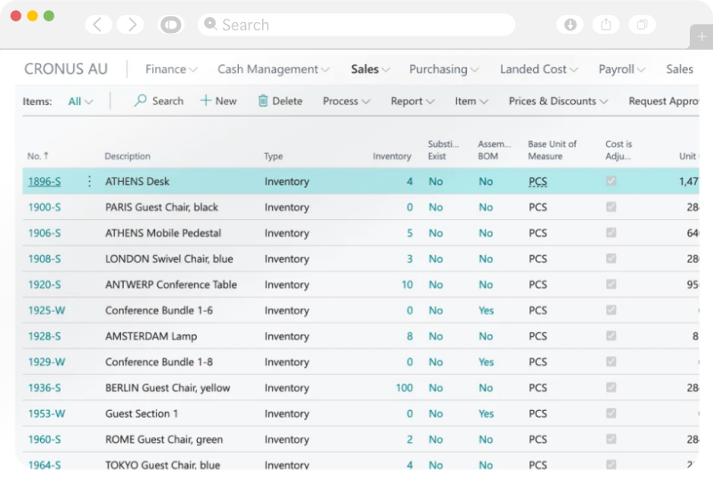
Task: Toggle Cost is Adjusted checkbox for PARIS Guest Chair
Action: tap(611, 207)
